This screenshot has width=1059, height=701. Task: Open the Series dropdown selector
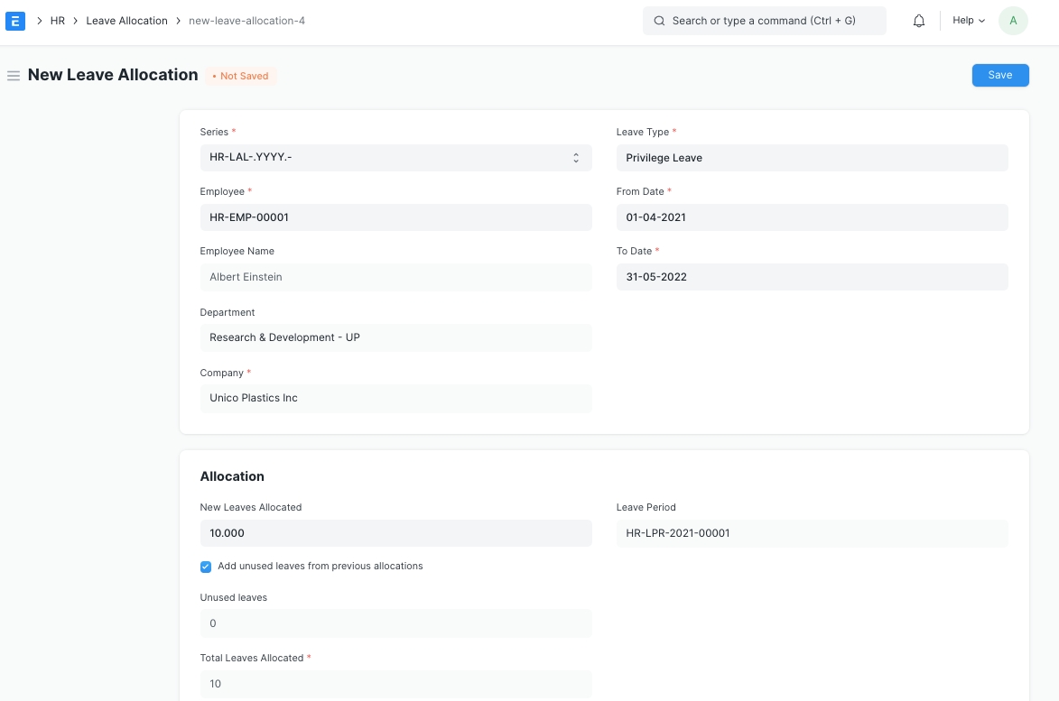click(395, 158)
